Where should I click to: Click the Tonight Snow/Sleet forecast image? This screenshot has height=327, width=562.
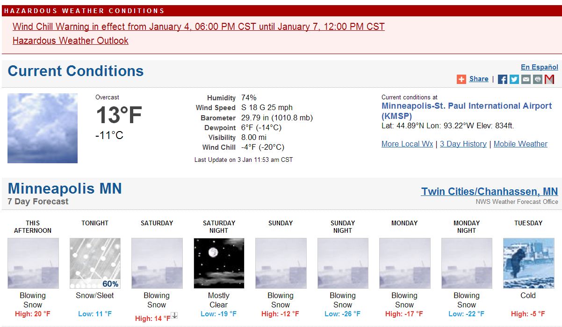[95, 263]
